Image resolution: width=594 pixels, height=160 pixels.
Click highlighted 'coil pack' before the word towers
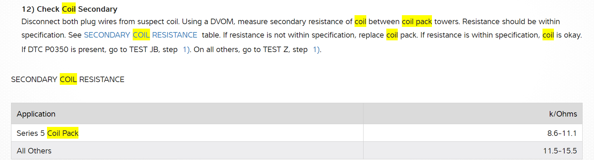pos(417,22)
